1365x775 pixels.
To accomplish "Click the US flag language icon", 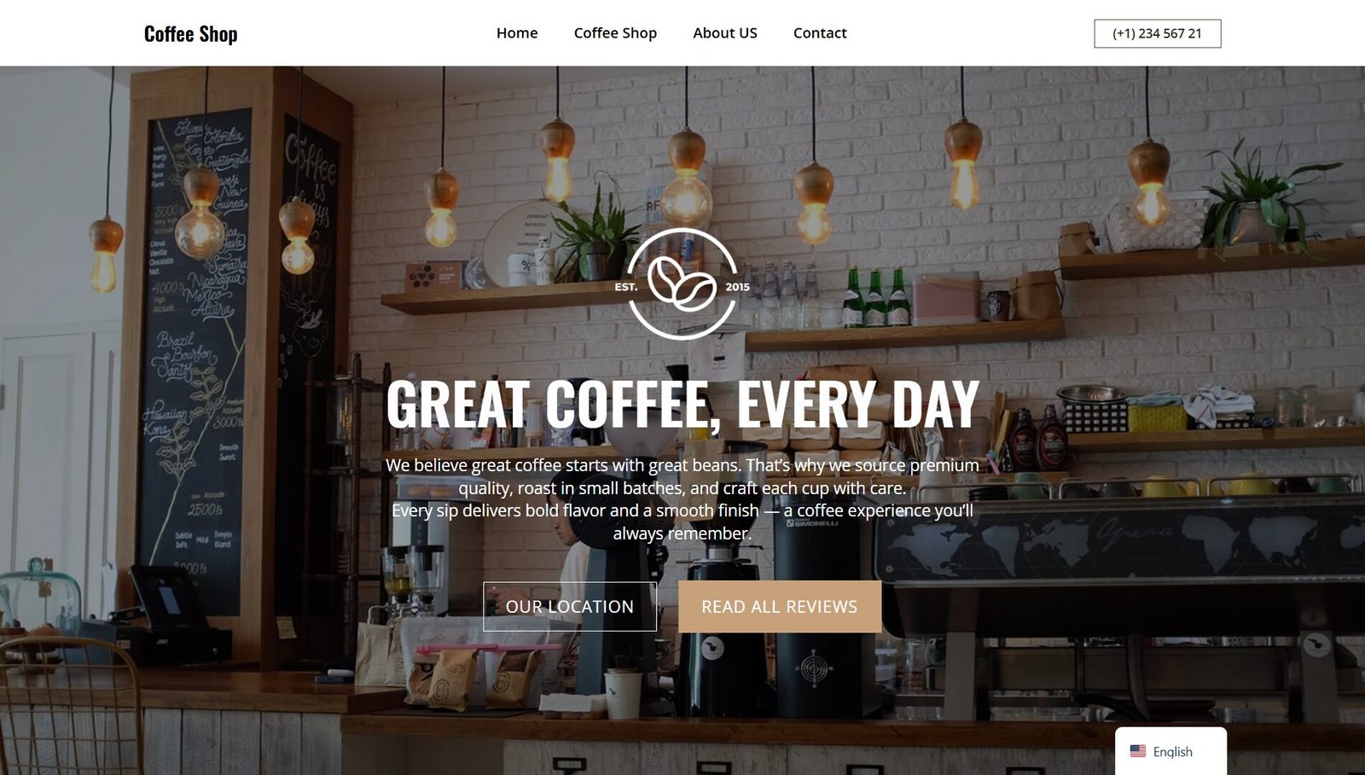I will pos(1138,751).
